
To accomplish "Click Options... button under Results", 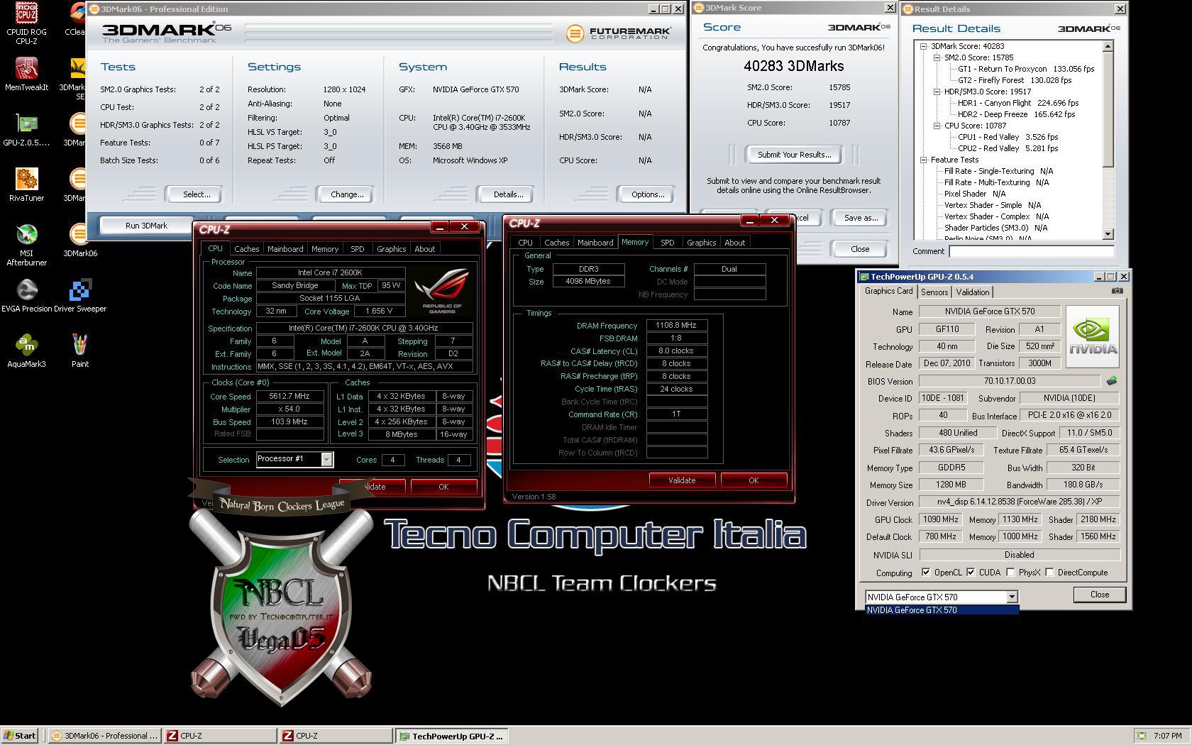I will 648,194.
